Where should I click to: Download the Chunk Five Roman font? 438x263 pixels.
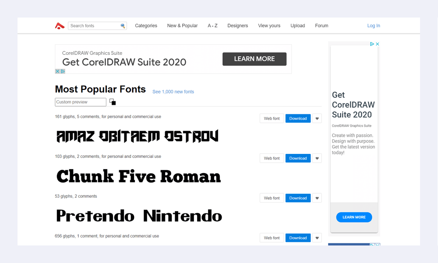(298, 158)
